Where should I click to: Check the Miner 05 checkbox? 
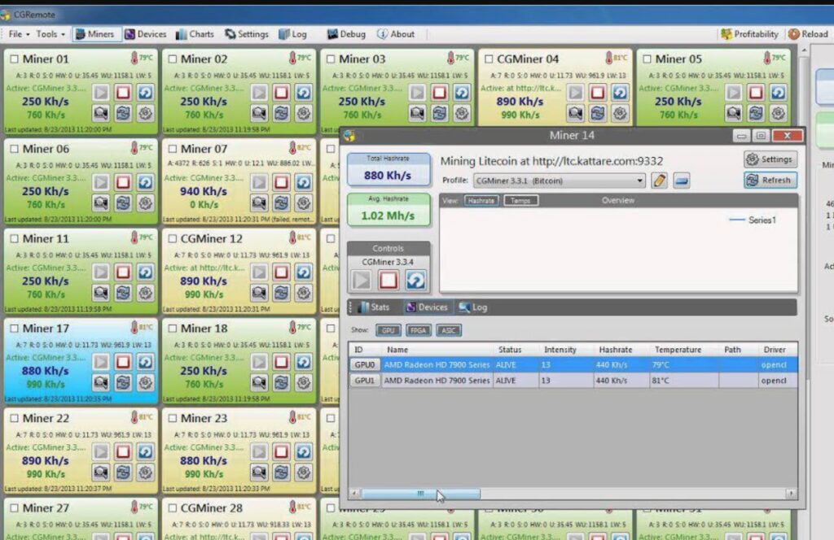647,59
